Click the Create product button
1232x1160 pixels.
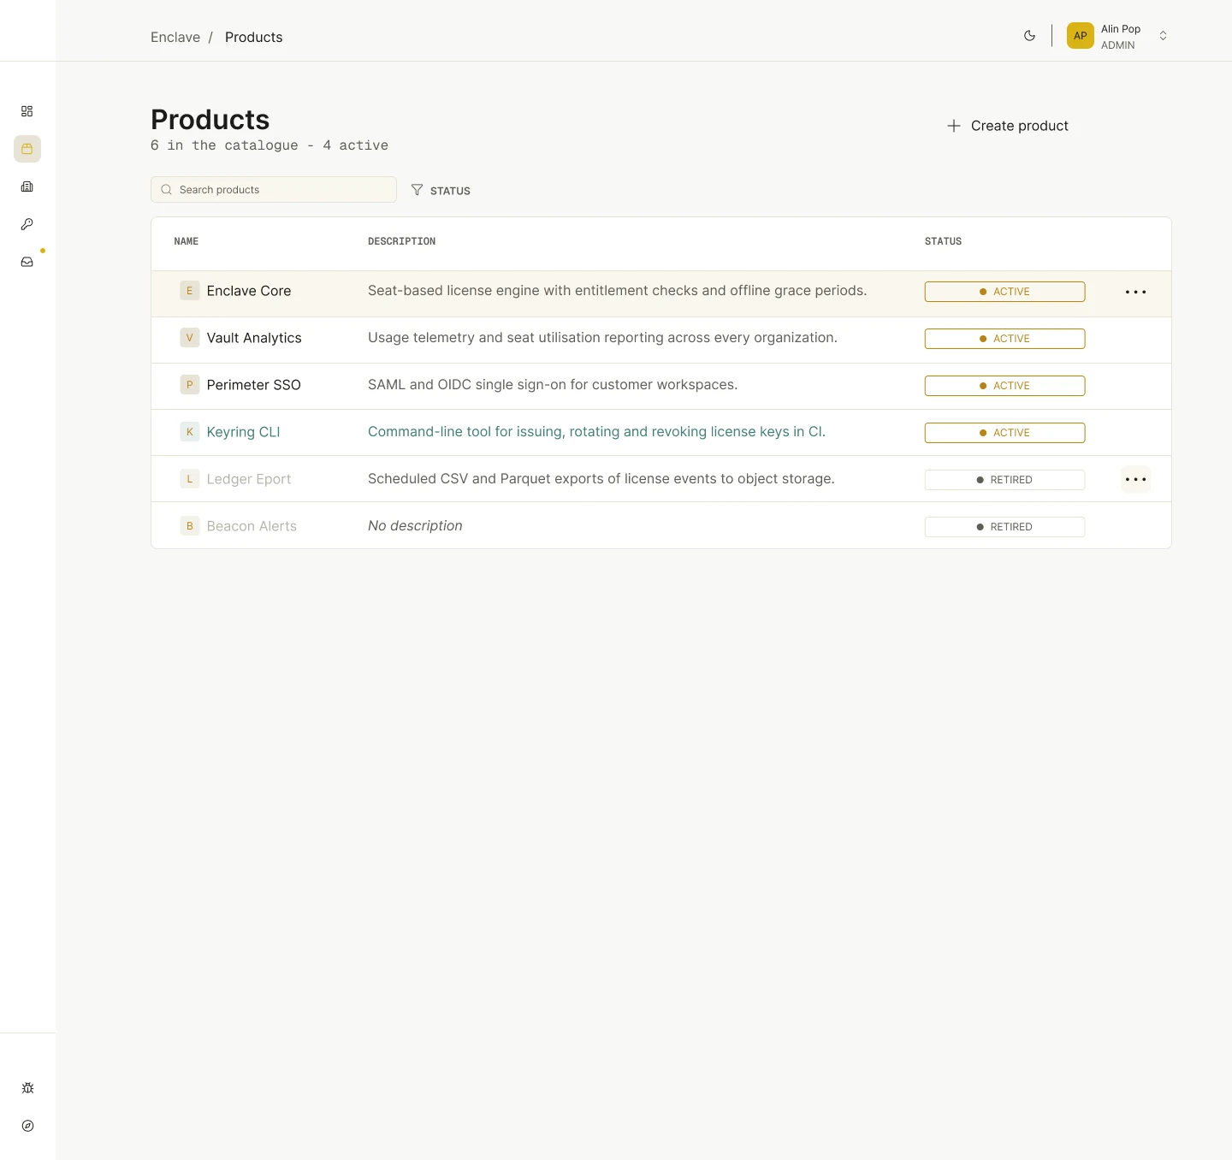[1008, 126]
